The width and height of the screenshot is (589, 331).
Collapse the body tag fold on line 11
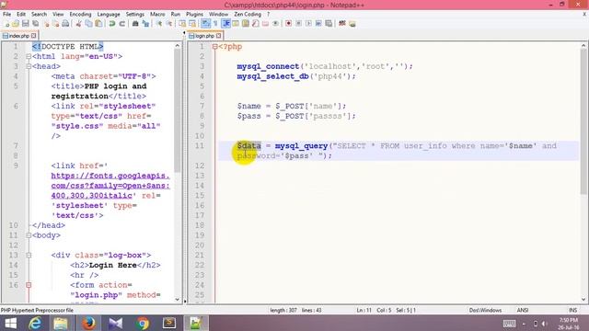[29, 235]
